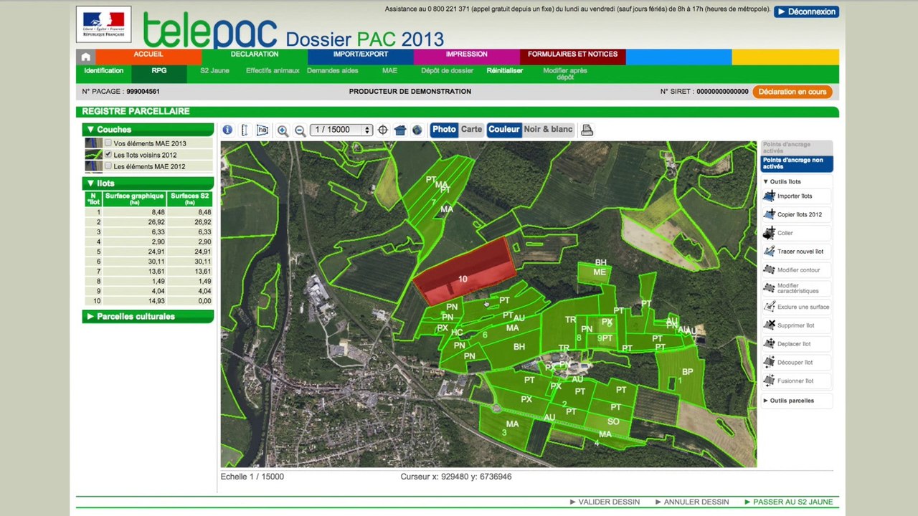
Task: Select Points d'ancrage non activés
Action: point(797,163)
